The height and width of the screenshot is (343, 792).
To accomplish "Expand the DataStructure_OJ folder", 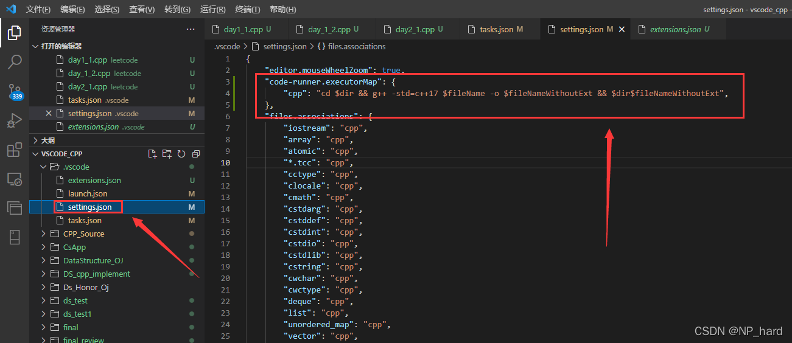I will [116, 260].
